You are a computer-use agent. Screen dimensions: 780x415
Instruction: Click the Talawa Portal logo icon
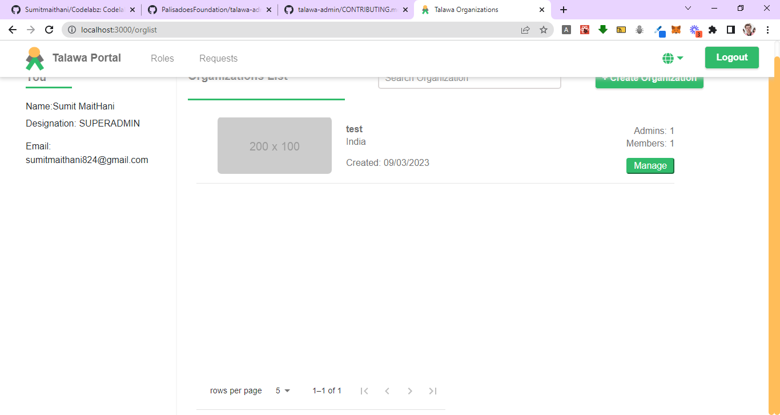(x=34, y=58)
